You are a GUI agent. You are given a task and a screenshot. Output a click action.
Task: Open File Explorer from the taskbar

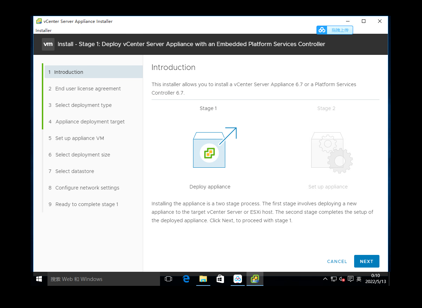click(x=203, y=279)
